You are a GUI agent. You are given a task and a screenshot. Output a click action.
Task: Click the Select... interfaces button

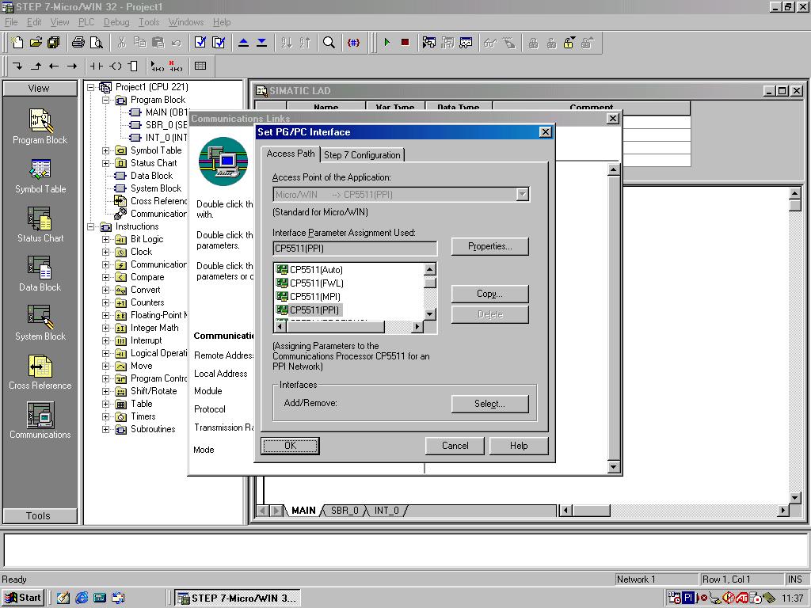pos(489,404)
